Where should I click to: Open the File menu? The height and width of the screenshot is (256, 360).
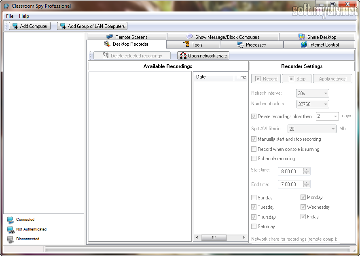(10, 16)
